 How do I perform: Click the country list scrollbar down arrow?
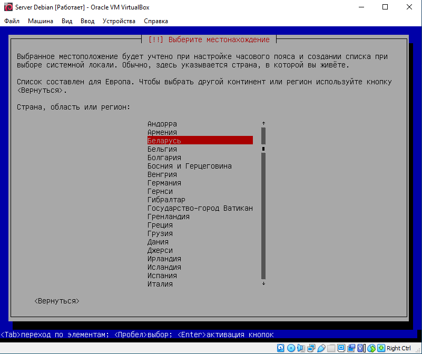coord(263,283)
